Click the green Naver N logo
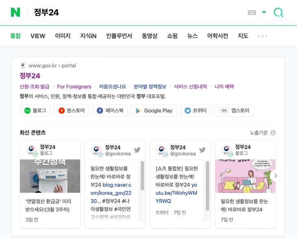 (15, 13)
